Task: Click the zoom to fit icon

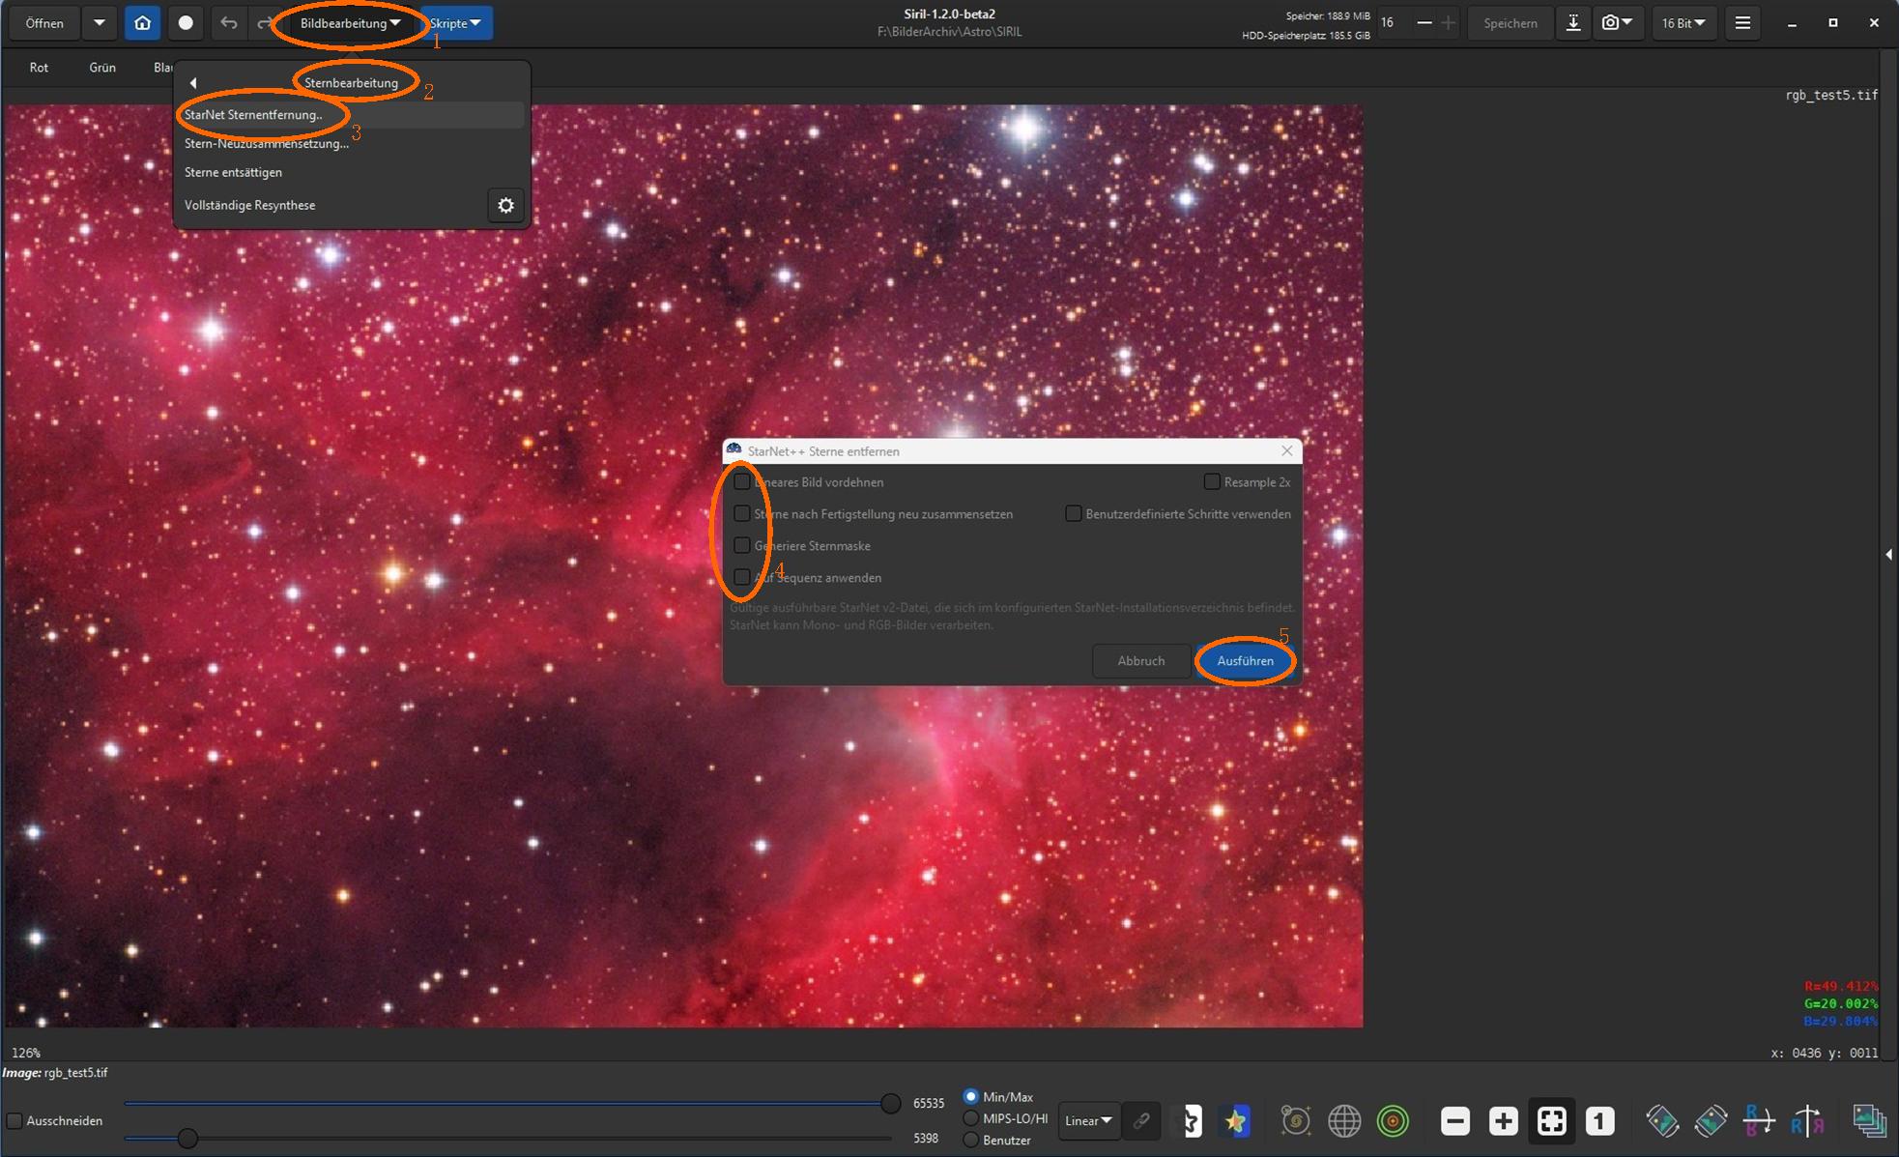Action: pos(1551,1120)
